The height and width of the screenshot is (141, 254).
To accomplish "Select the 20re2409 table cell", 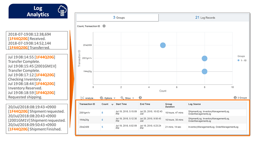I will [x=84, y=127].
